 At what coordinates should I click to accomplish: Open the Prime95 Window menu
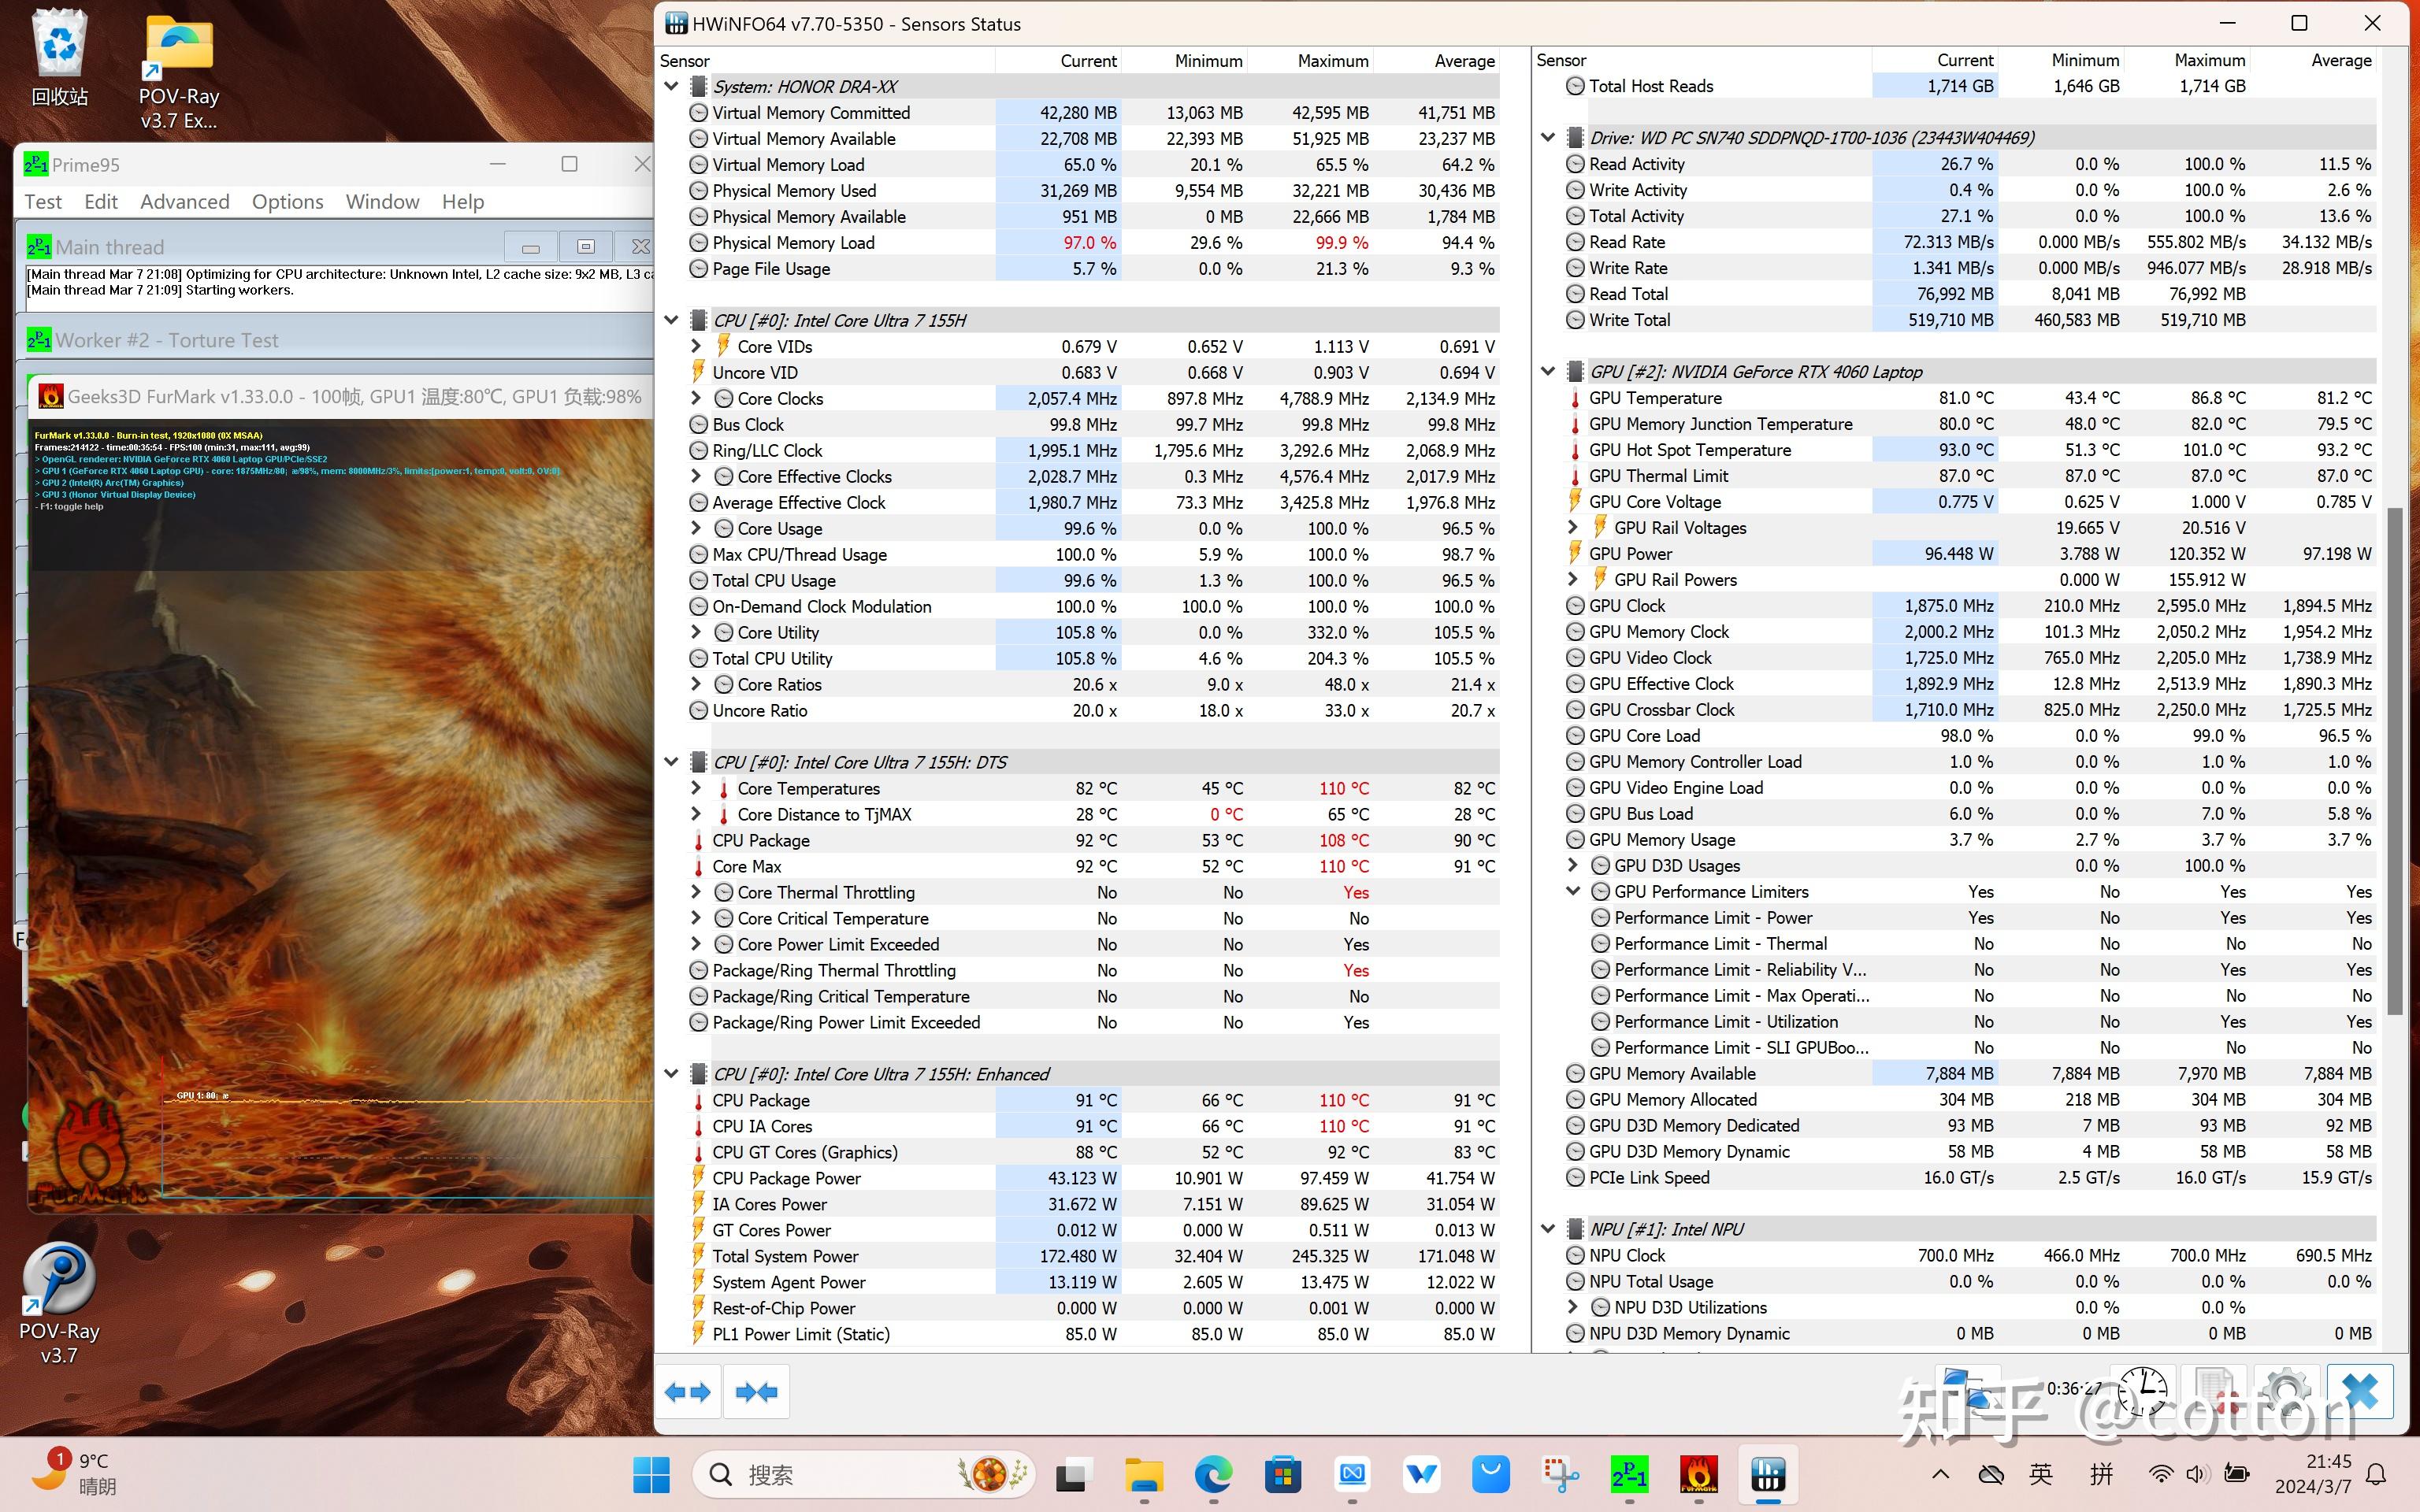tap(383, 202)
